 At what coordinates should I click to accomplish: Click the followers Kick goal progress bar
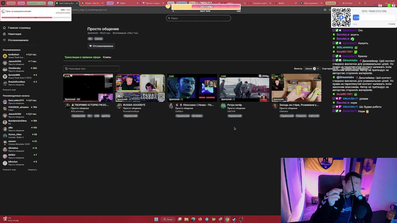(206, 7)
